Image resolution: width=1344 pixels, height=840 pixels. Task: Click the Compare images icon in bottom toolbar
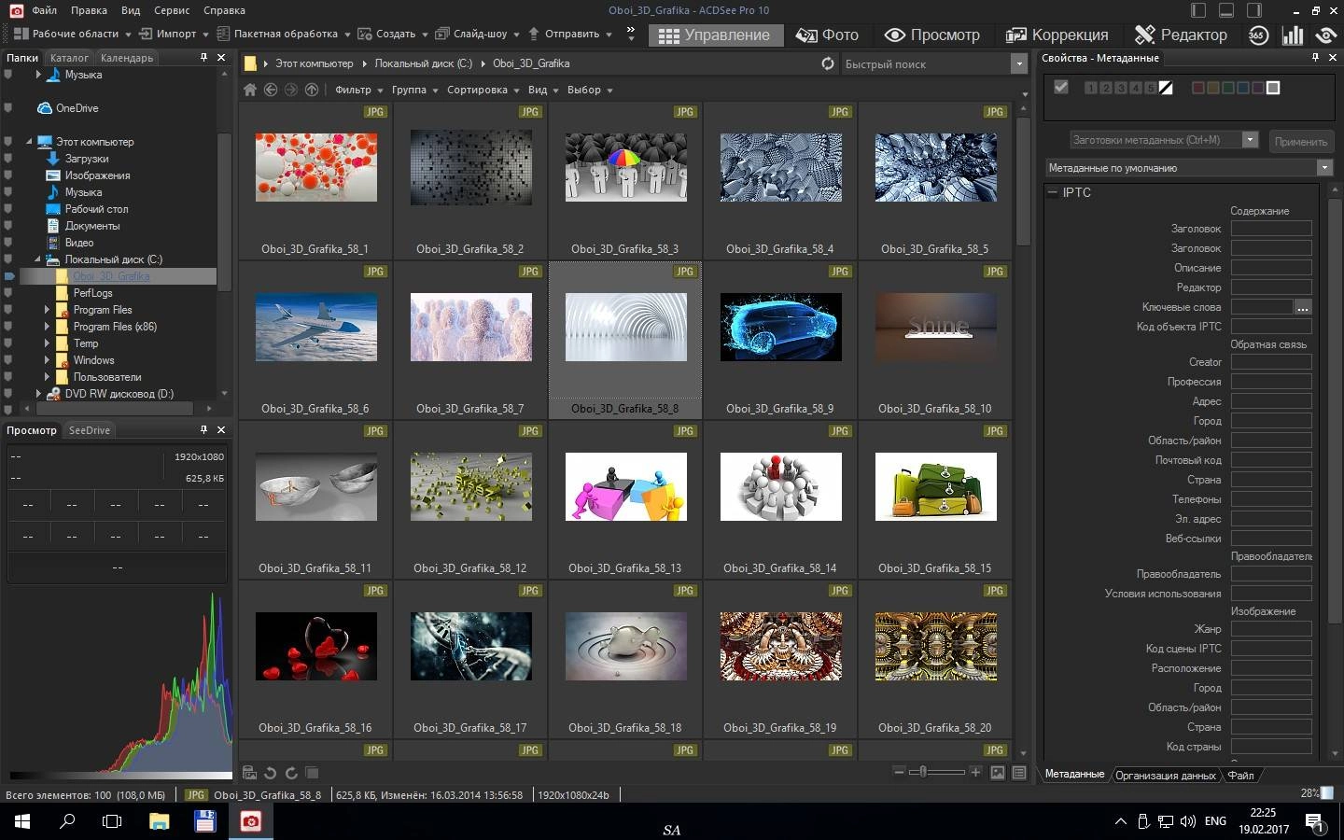point(312,773)
